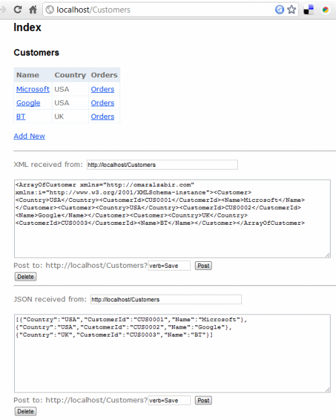Open the Delicious extension icon
Viewport: 336px width, 420px height.
pos(308,10)
